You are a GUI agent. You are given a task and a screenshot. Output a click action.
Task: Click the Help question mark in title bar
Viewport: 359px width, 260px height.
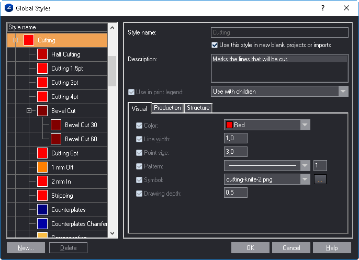(323, 8)
